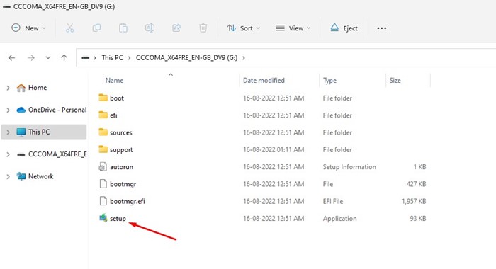Select OneDrive - Personal in sidebar
Viewport: 496px width, 269px height.
57,110
